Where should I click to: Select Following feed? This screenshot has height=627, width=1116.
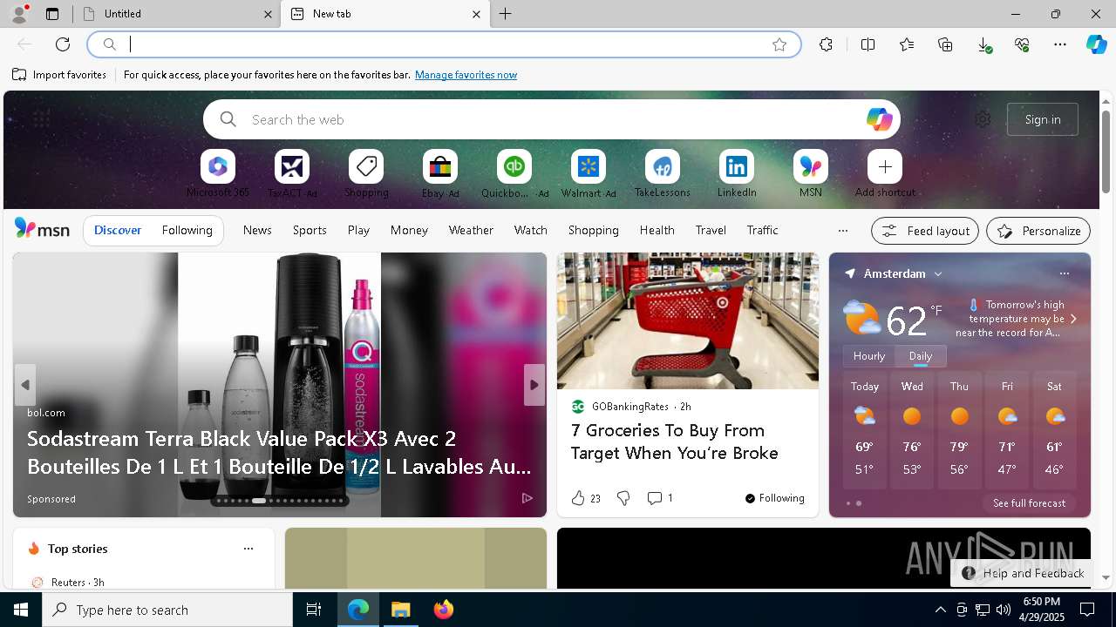(187, 230)
